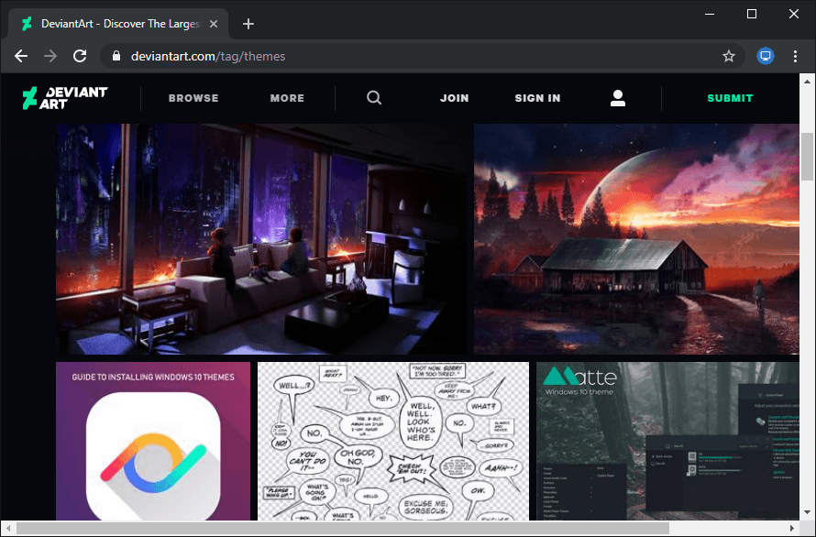The width and height of the screenshot is (816, 537).
Task: Click the site lock icon
Action: pyautogui.click(x=116, y=56)
